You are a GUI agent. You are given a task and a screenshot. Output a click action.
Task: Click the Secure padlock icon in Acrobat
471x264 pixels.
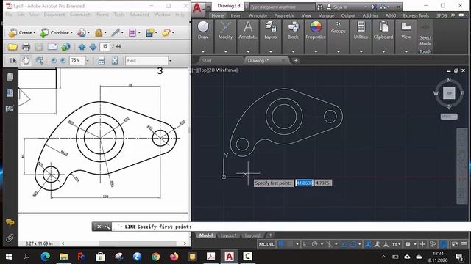[x=99, y=32]
